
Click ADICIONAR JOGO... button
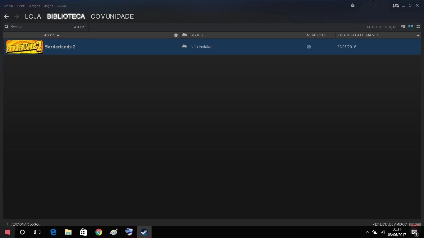coord(23,224)
